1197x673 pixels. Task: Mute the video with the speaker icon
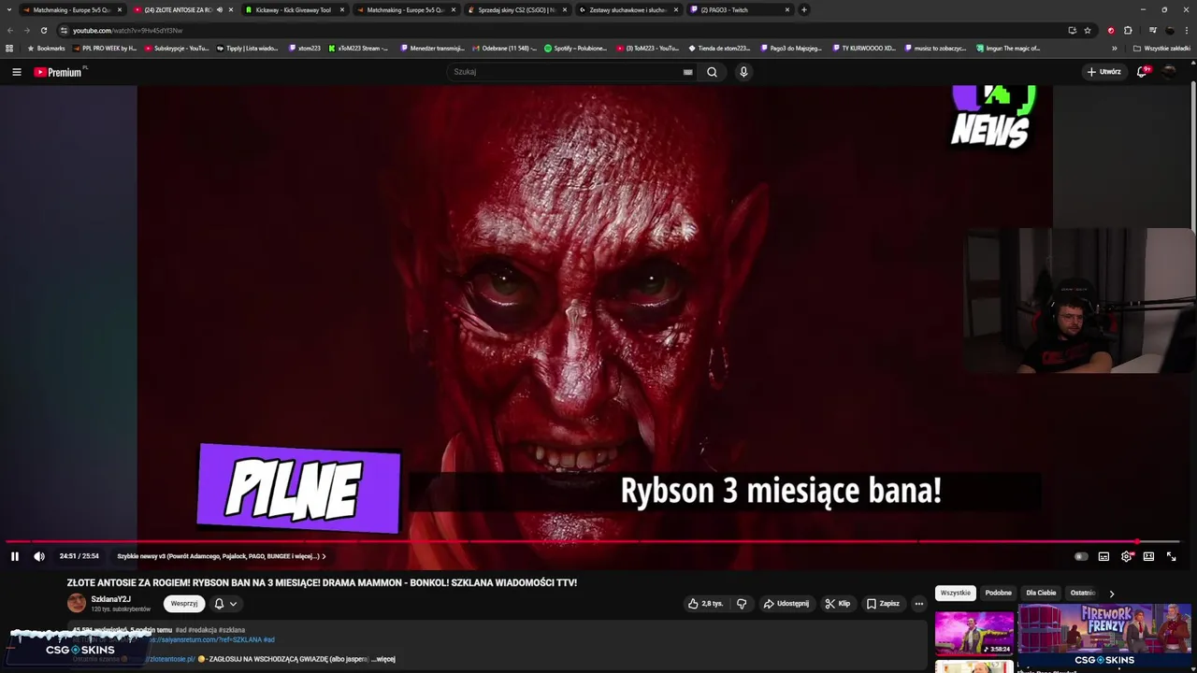tap(39, 556)
